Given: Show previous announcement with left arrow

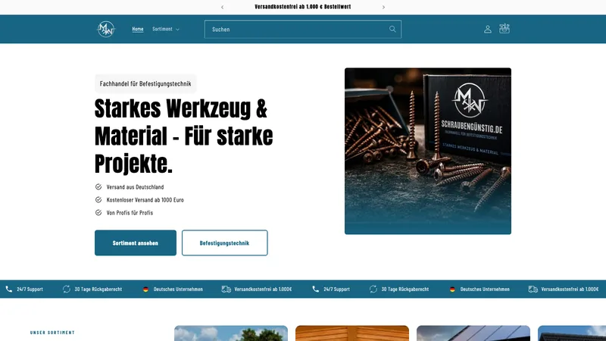Looking at the screenshot, I should (x=222, y=7).
